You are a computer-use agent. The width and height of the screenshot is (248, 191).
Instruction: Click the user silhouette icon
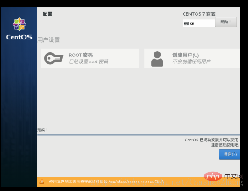click(x=157, y=59)
